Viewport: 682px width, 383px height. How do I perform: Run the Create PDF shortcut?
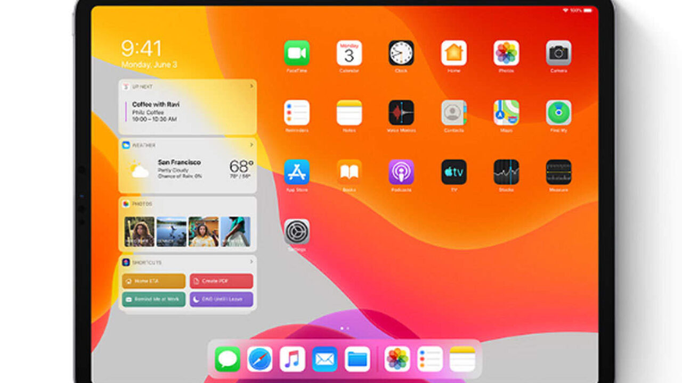coord(221,281)
